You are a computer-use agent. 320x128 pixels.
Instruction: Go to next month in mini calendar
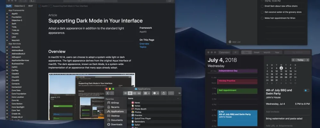pos(308,60)
